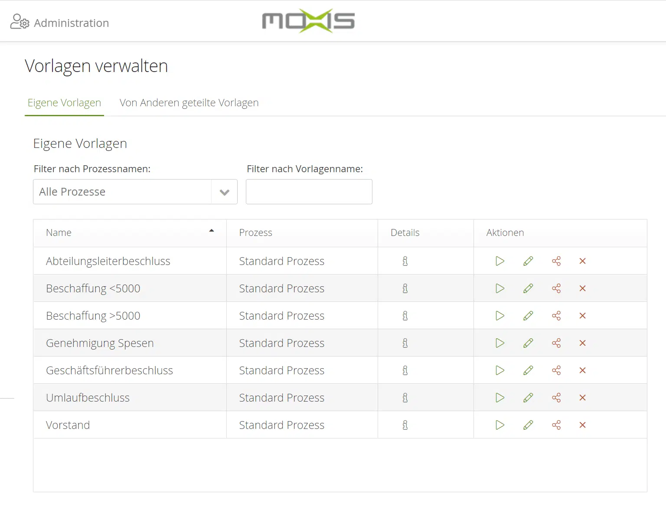
Task: Share the Geschäftsführerbeschluss template
Action: 556,370
